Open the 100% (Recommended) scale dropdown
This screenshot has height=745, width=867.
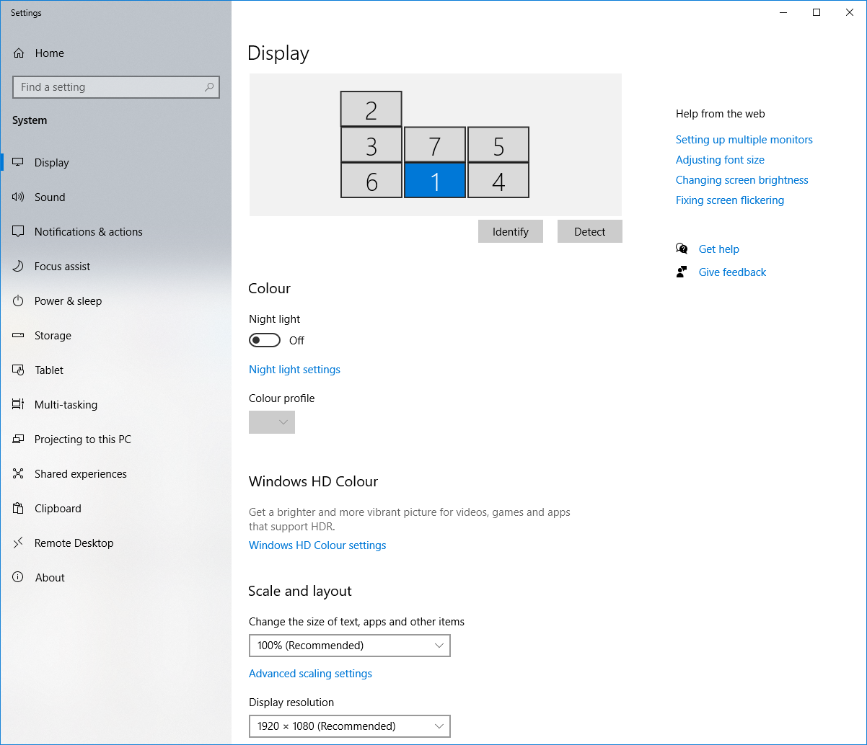[x=350, y=646]
